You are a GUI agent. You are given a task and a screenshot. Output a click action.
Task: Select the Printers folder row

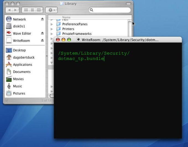[x=88, y=29]
